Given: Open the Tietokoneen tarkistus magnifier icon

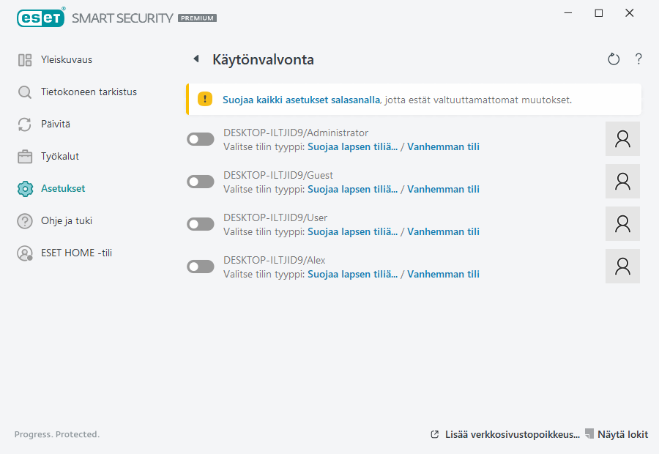Looking at the screenshot, I should click(23, 92).
